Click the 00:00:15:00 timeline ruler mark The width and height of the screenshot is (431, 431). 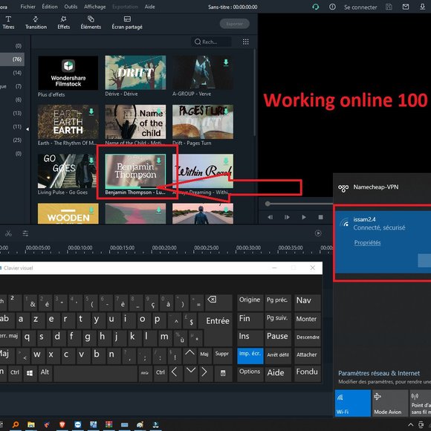tap(123, 247)
